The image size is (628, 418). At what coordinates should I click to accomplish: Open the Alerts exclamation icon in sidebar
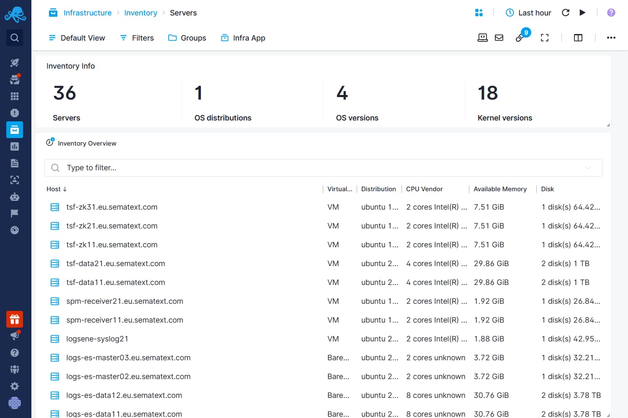click(15, 113)
